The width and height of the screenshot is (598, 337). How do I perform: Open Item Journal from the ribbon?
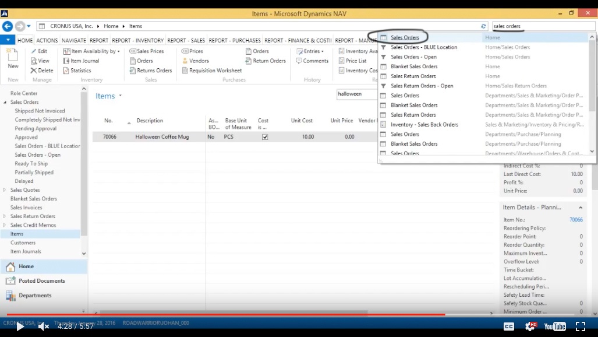coord(82,61)
